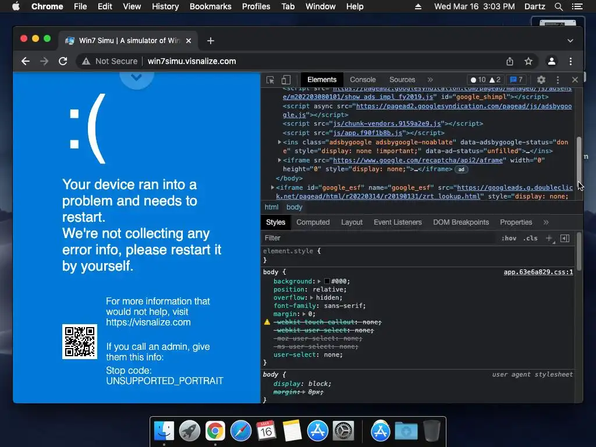The image size is (596, 447).
Task: Open the Apple menu
Action: (16, 6)
